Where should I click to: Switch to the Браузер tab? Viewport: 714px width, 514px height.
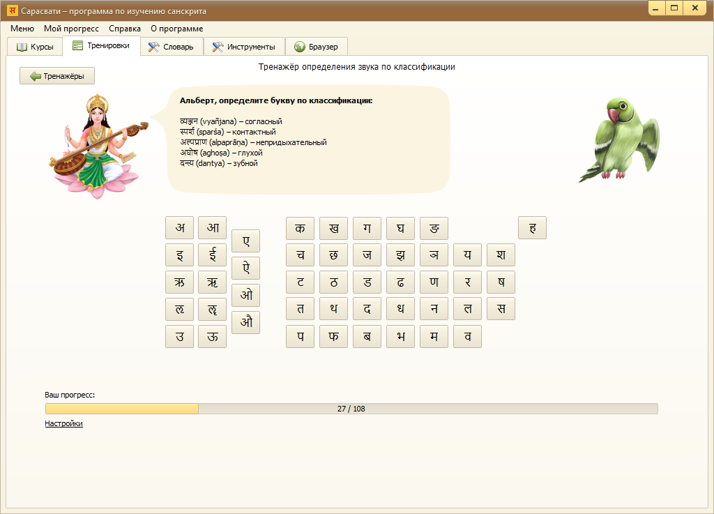click(316, 47)
